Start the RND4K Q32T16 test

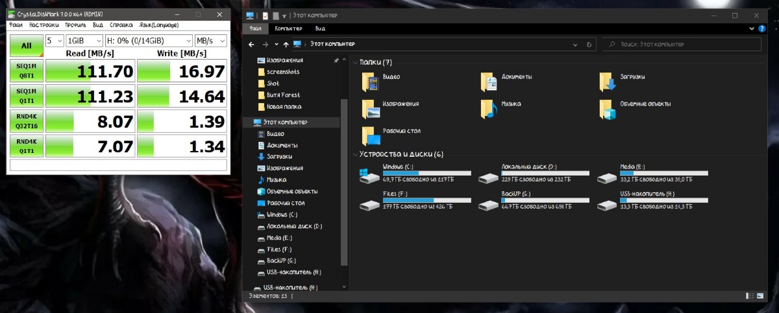click(26, 121)
